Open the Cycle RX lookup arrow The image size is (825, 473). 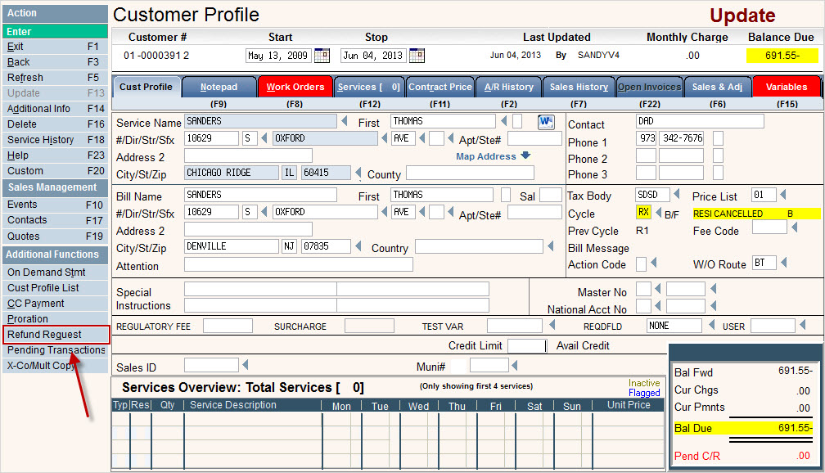tap(658, 213)
